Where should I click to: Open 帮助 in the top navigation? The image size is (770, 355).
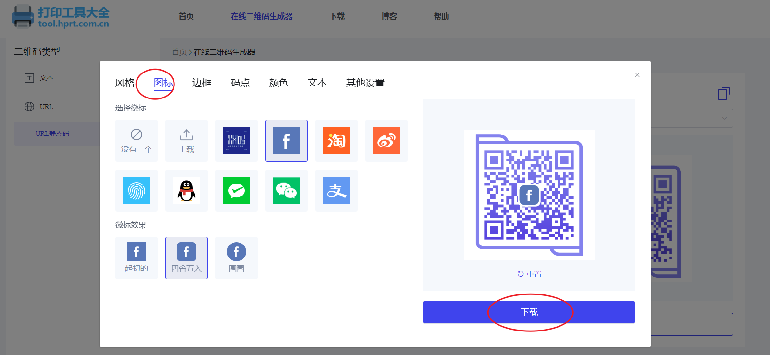441,17
